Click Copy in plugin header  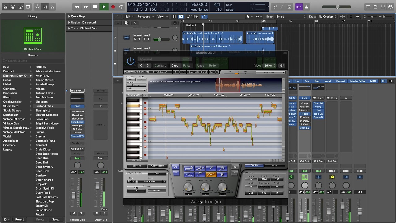pyautogui.click(x=175, y=66)
